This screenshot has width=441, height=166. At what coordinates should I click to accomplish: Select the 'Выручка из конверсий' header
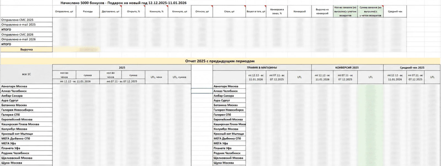tap(322, 12)
